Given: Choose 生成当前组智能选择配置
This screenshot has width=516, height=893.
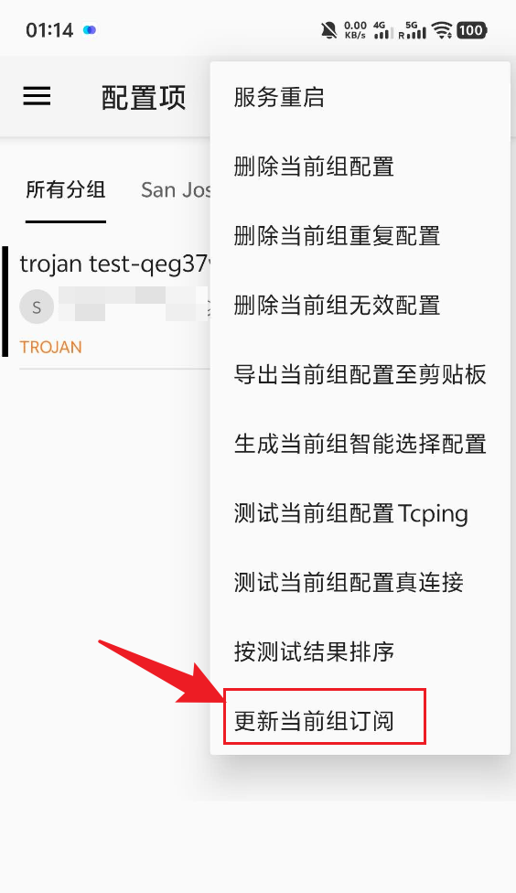Looking at the screenshot, I should [360, 445].
